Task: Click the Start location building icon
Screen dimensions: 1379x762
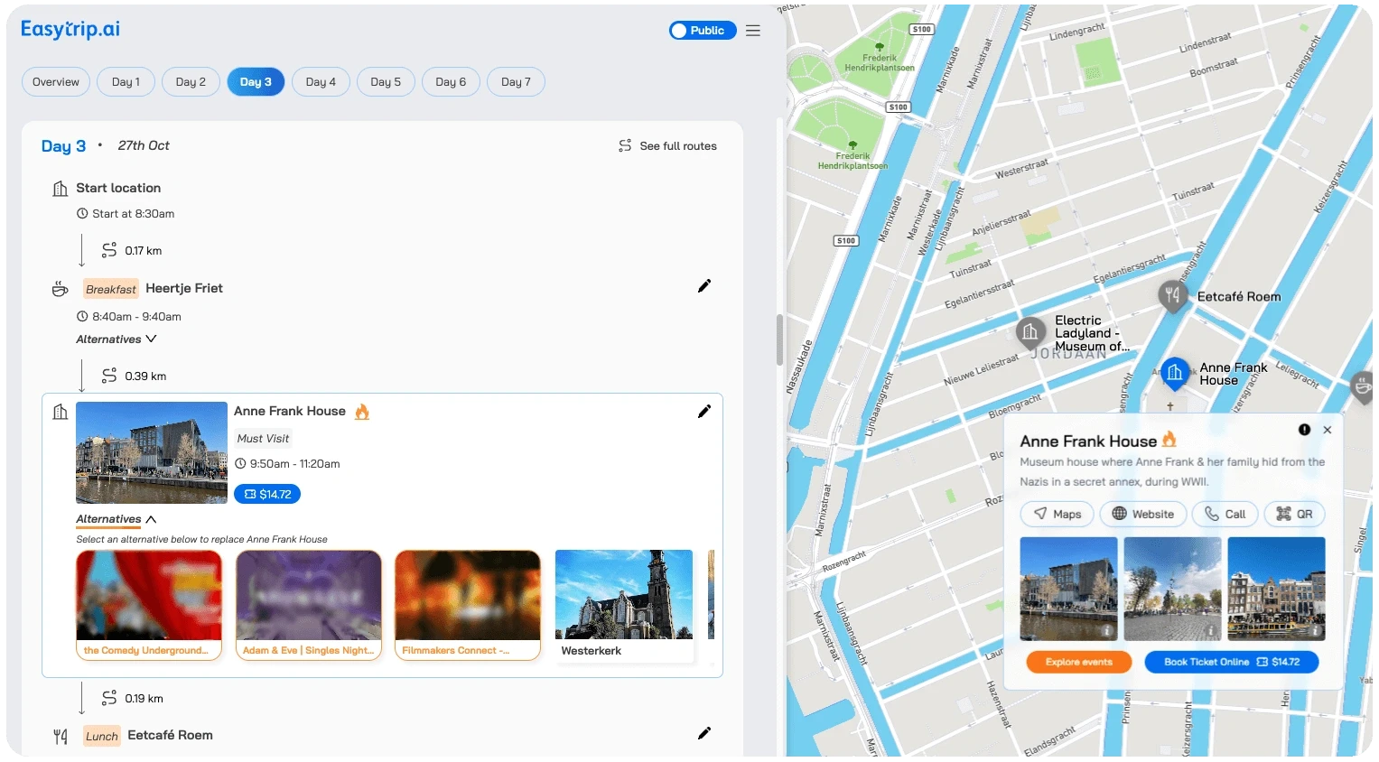Action: [61, 189]
